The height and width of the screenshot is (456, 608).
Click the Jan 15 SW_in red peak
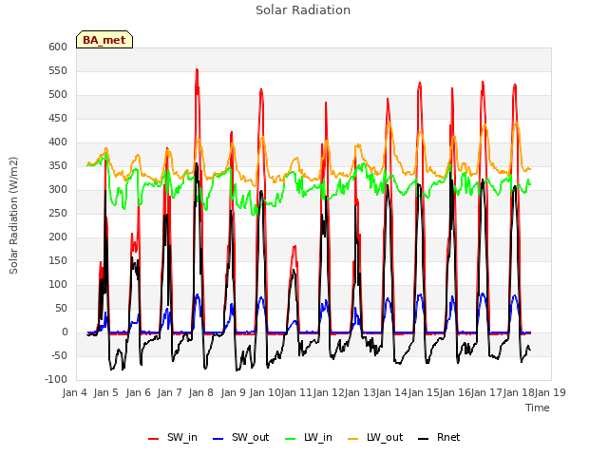pos(420,83)
